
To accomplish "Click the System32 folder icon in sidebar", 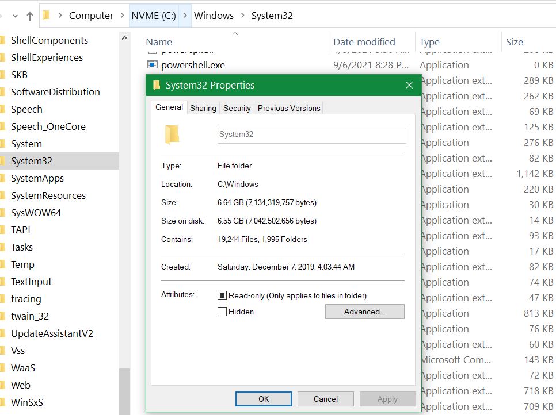I will [2, 161].
